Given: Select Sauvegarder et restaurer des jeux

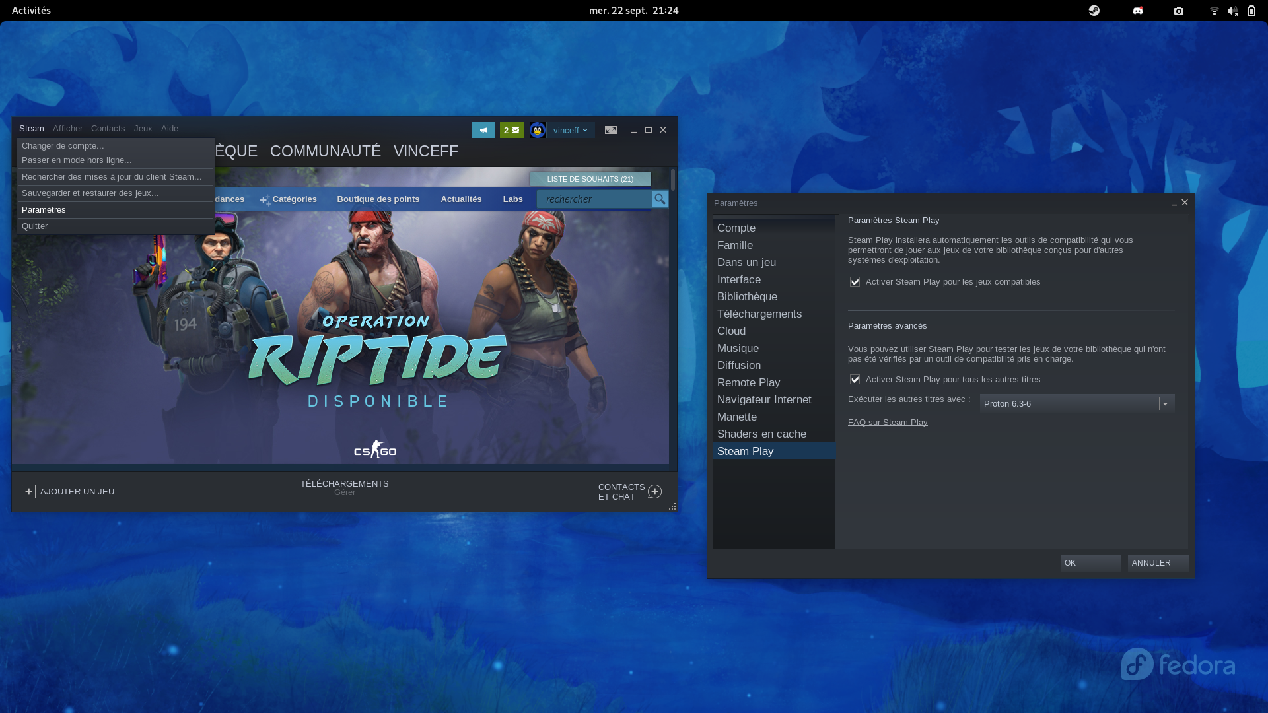Looking at the screenshot, I should point(116,193).
